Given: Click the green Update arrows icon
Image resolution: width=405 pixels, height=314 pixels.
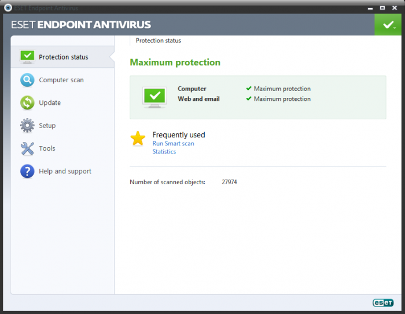Looking at the screenshot, I should point(27,103).
